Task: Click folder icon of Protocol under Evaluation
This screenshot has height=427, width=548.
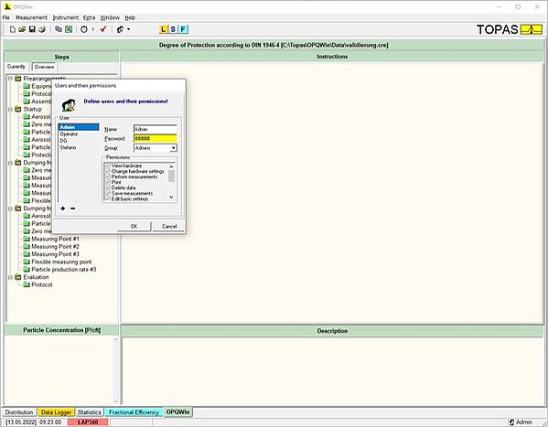Action: click(27, 284)
